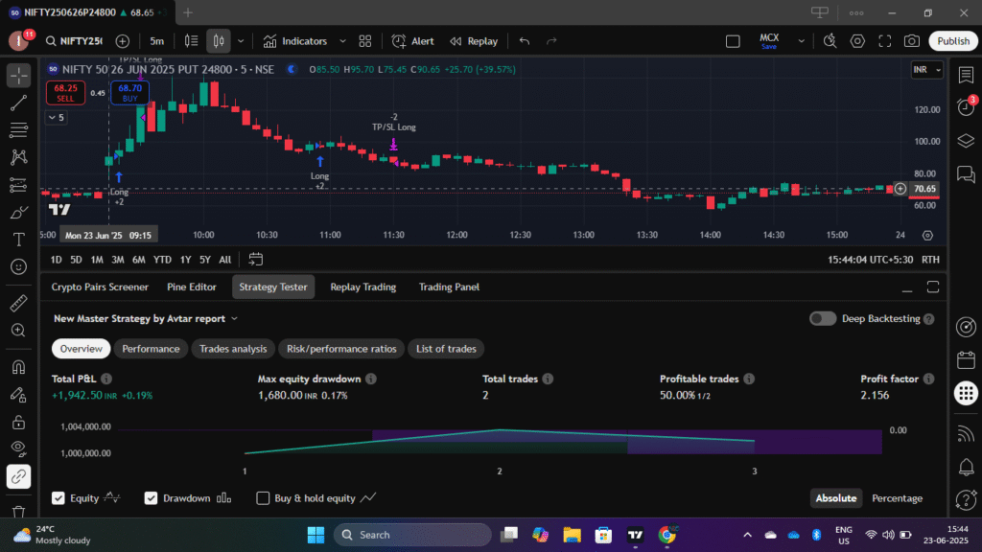Open the help center question icon
This screenshot has height=552, width=982.
(966, 499)
